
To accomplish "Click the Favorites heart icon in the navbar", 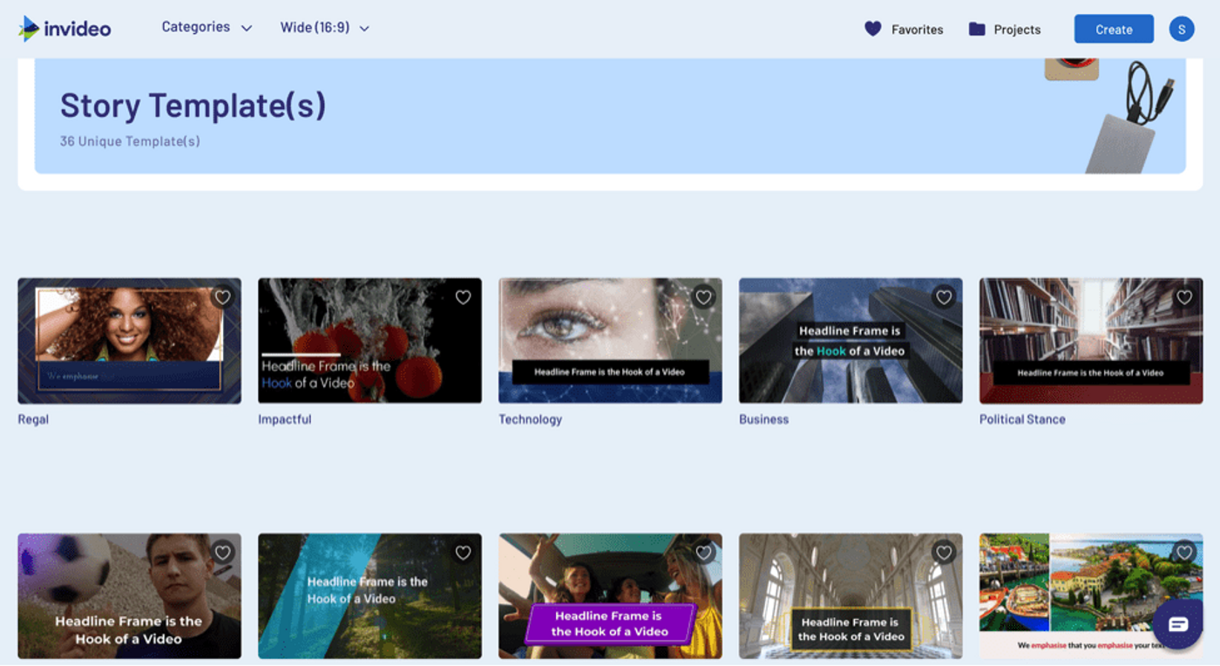I will point(873,29).
